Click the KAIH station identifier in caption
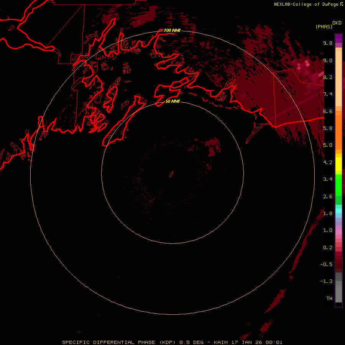The image size is (345, 345). 221,342
